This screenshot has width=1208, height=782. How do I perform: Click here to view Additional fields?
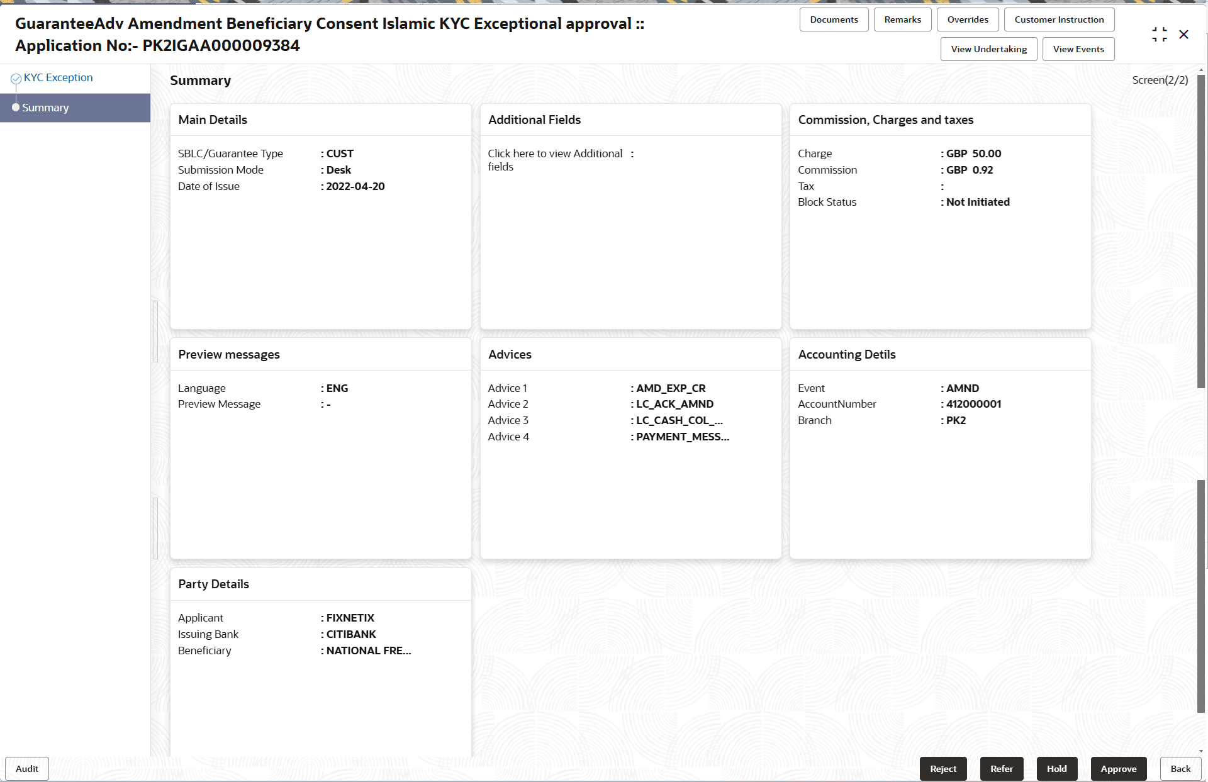[555, 160]
